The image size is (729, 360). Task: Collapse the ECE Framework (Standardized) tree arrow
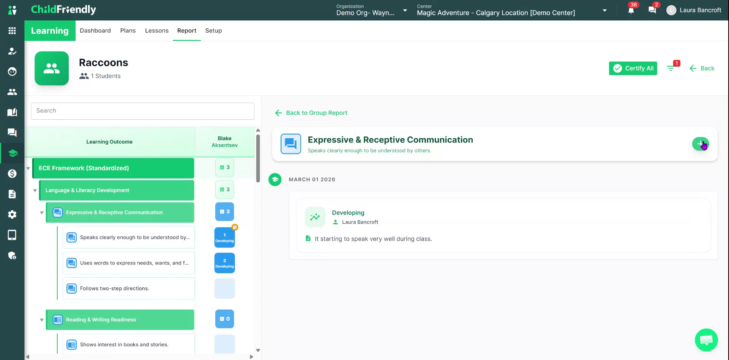(28, 168)
